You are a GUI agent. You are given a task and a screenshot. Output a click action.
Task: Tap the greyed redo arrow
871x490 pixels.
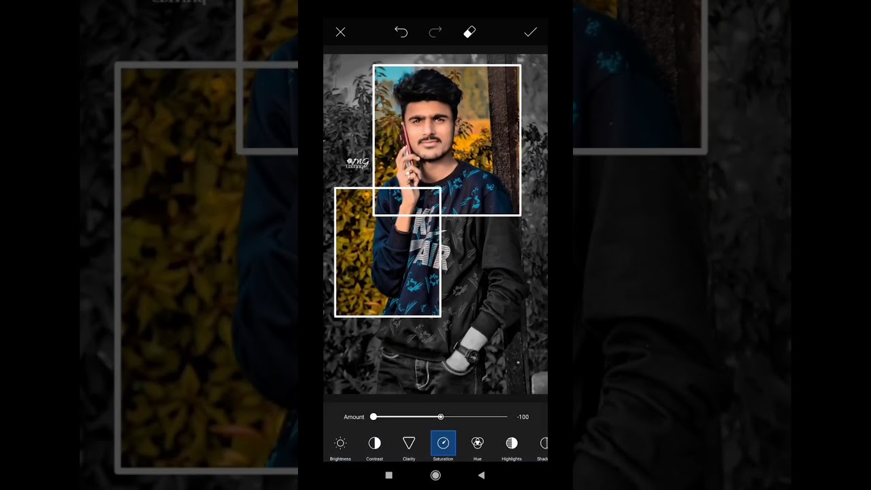[435, 32]
